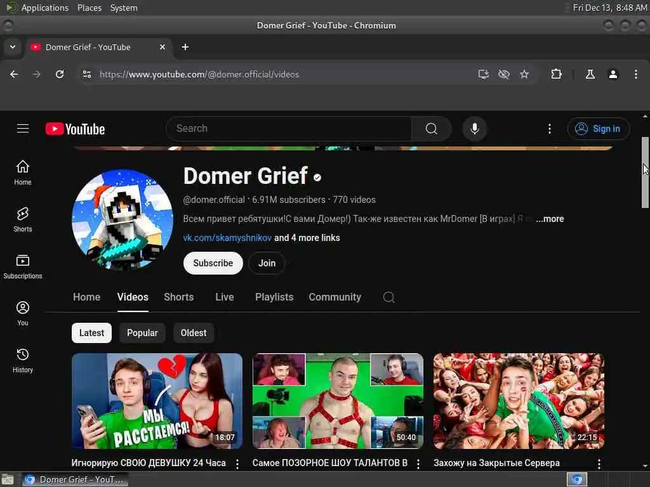Open the 18:07 video thumbnail

point(157,401)
